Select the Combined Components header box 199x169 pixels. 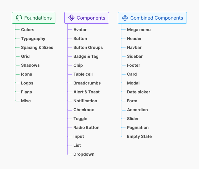[152, 18]
